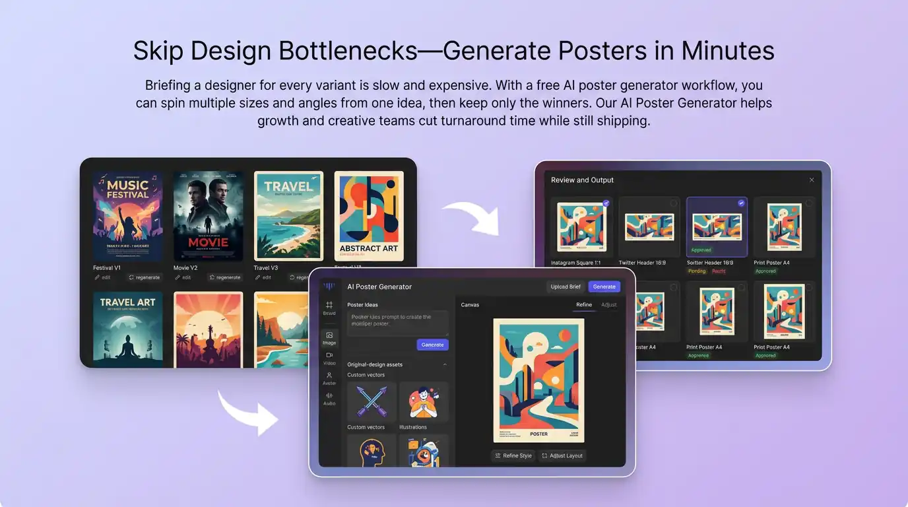Pick the head profile vector asset

tap(372, 450)
